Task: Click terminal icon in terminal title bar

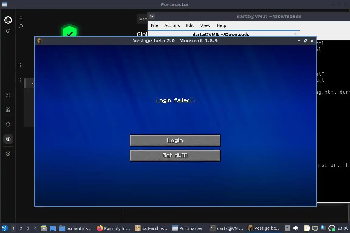Action: pos(152,16)
